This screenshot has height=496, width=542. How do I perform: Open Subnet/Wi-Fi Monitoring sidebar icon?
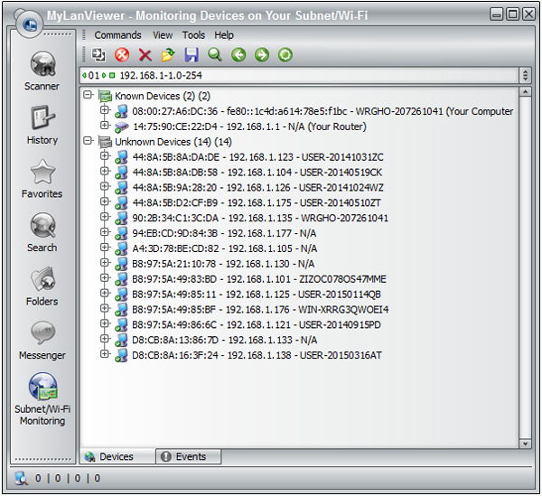42,387
